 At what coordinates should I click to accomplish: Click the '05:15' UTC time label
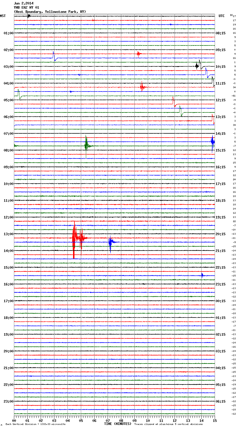click(x=221, y=385)
